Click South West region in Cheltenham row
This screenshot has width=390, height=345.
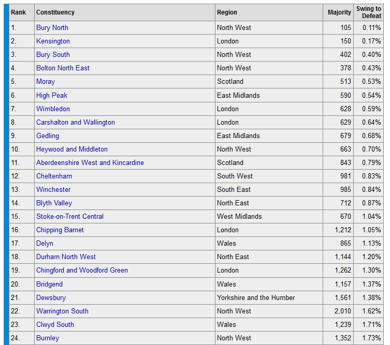235,176
